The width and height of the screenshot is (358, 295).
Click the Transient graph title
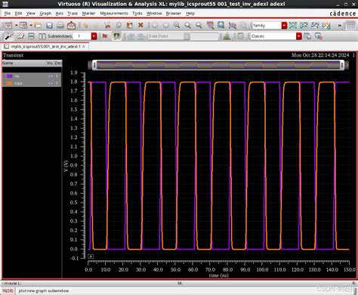tap(13, 55)
